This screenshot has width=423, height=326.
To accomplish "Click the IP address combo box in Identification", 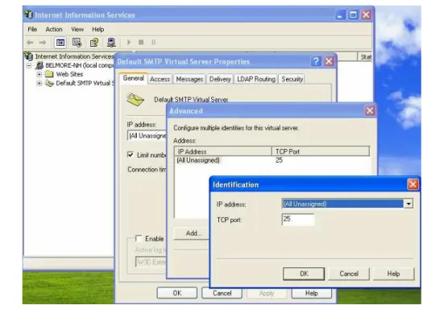I will (347, 204).
